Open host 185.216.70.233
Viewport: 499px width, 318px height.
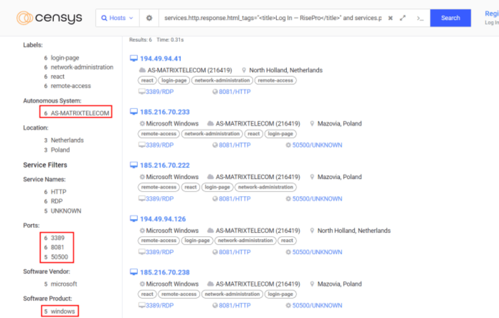pyautogui.click(x=165, y=112)
